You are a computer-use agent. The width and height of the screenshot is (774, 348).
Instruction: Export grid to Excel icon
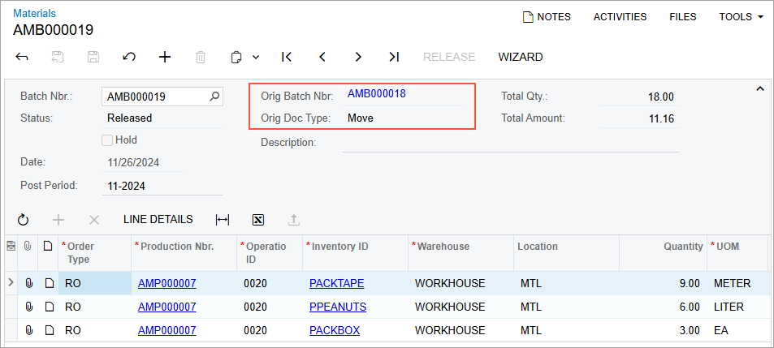pos(258,220)
